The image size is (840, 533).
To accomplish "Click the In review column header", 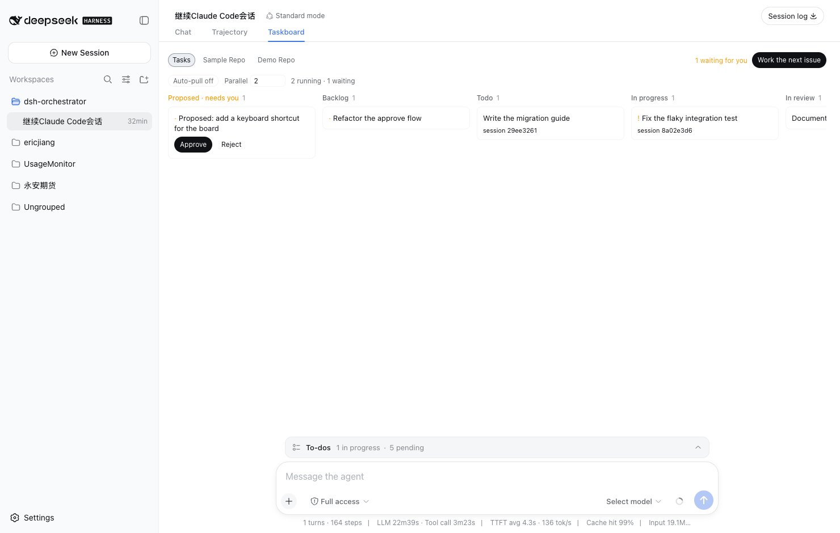I will [800, 98].
